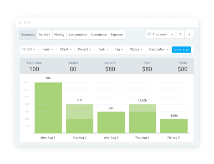Open the Project filter dropdown

pyautogui.click(x=85, y=49)
